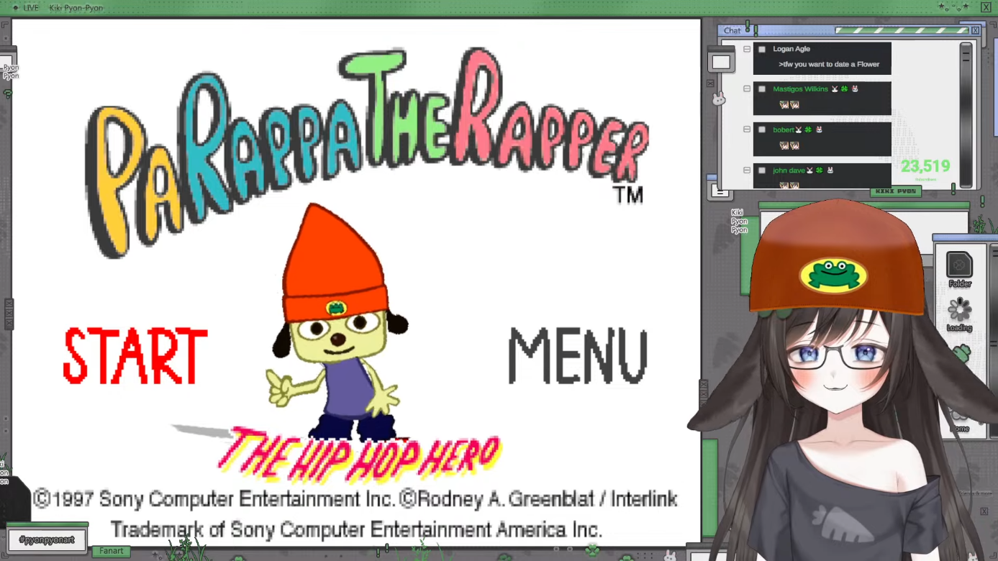
Task: Check the box next to Logan Agle
Action: coord(762,49)
